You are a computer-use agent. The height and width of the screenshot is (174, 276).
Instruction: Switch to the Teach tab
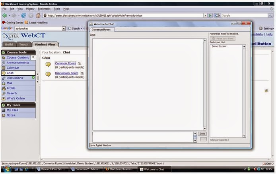click(24, 44)
